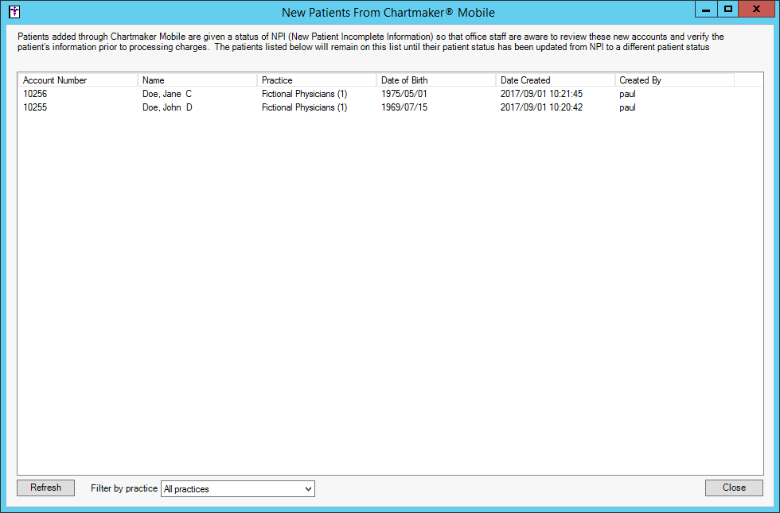Sort by Name column header
Viewport: 780px width, 513px height.
[x=197, y=80]
